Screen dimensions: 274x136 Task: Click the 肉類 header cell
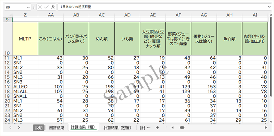(x=255, y=39)
